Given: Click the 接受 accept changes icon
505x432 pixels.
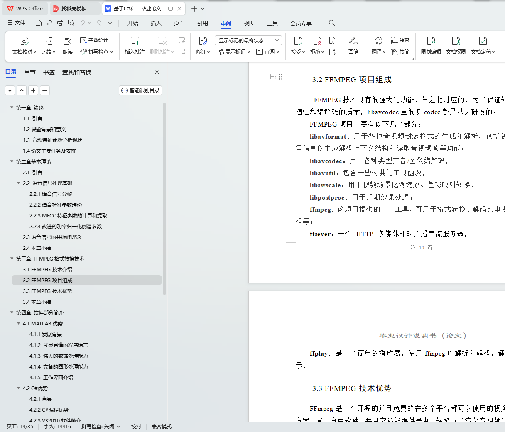Looking at the screenshot, I should pyautogui.click(x=298, y=41).
